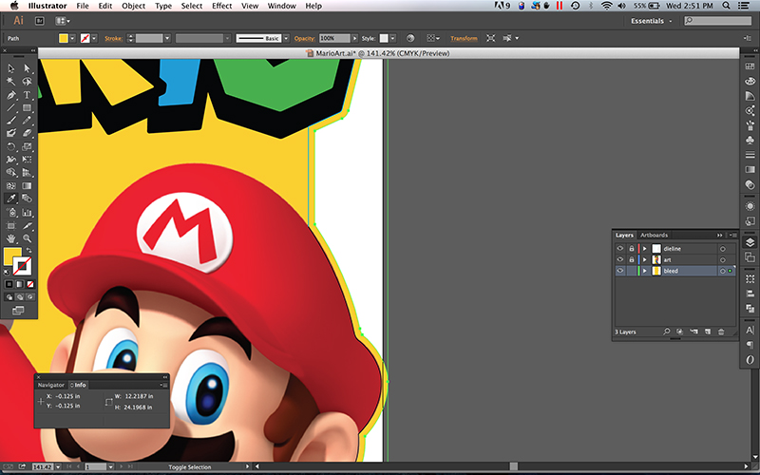Lock the bleed layer
This screenshot has height=475, width=760.
[x=632, y=271]
